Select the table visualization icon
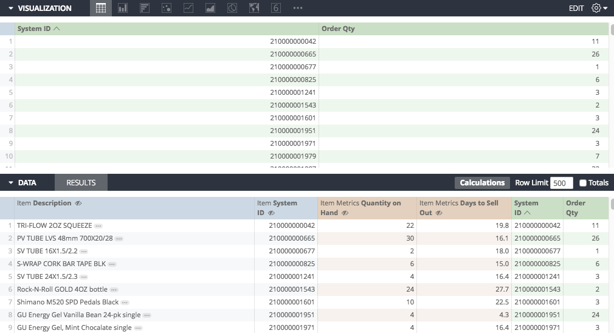 (x=101, y=8)
